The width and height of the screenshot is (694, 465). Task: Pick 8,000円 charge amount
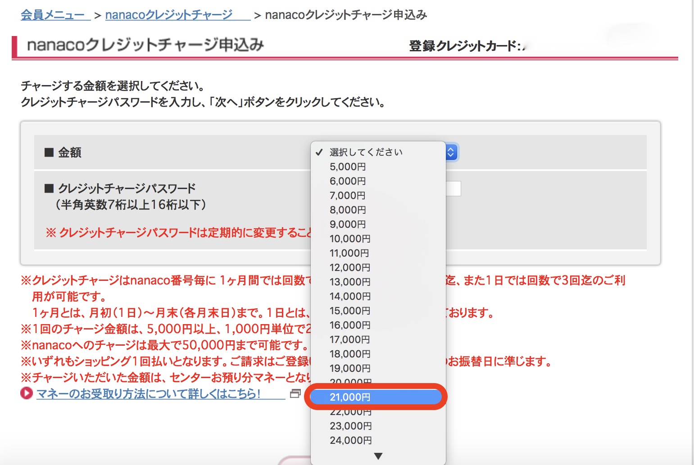click(348, 210)
